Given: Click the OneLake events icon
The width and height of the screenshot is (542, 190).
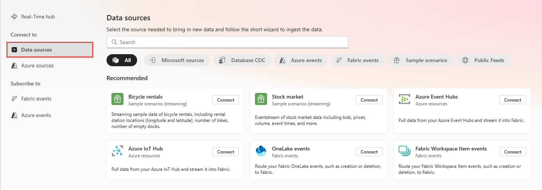Looking at the screenshot, I should tap(261, 151).
